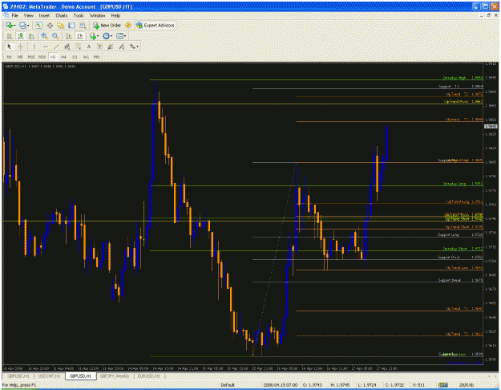
Task: Switch to W1 timeframe
Action: click(x=86, y=57)
